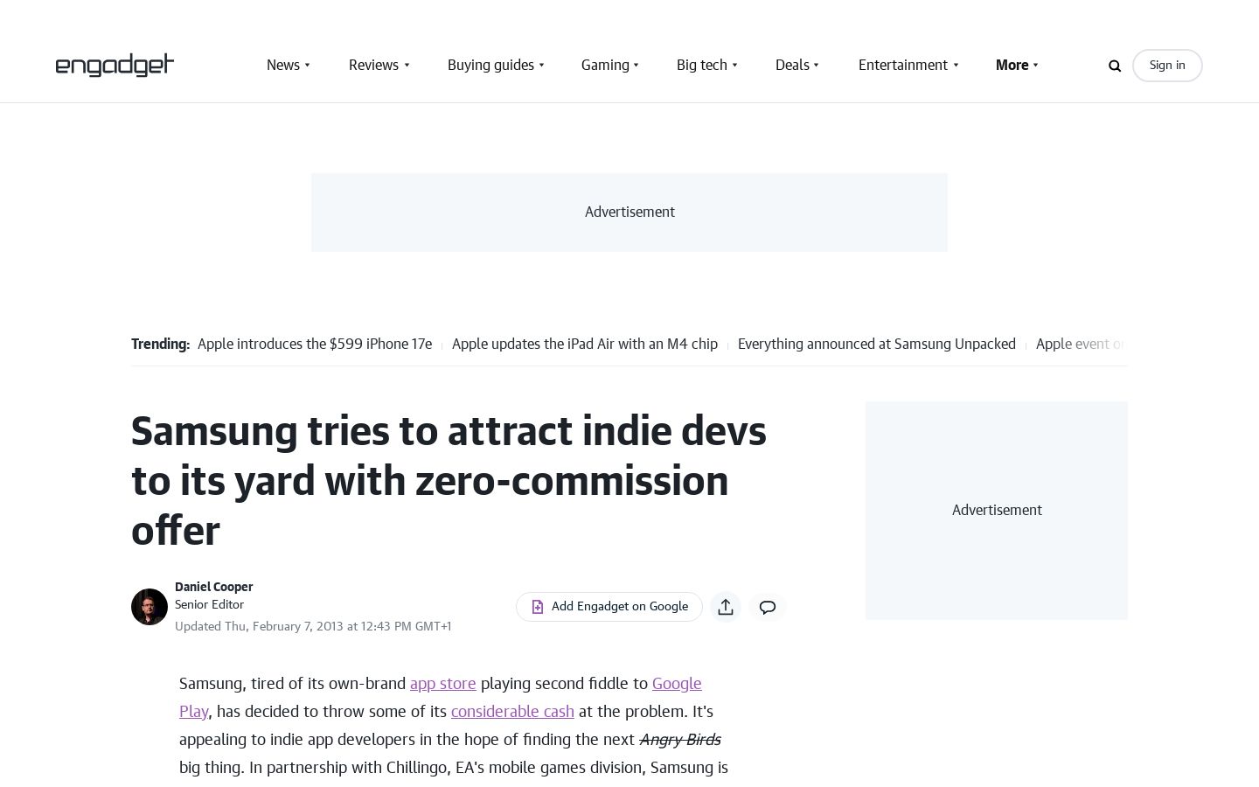The width and height of the screenshot is (1259, 787).
Task: Click Add Engadget on Google button
Action: [609, 607]
